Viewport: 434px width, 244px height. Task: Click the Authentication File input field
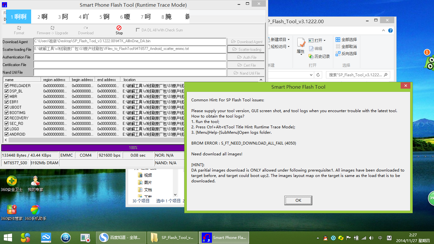[x=130, y=57]
